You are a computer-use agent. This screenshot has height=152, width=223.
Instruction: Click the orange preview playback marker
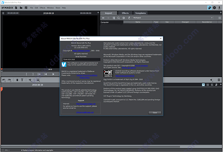[2, 69]
